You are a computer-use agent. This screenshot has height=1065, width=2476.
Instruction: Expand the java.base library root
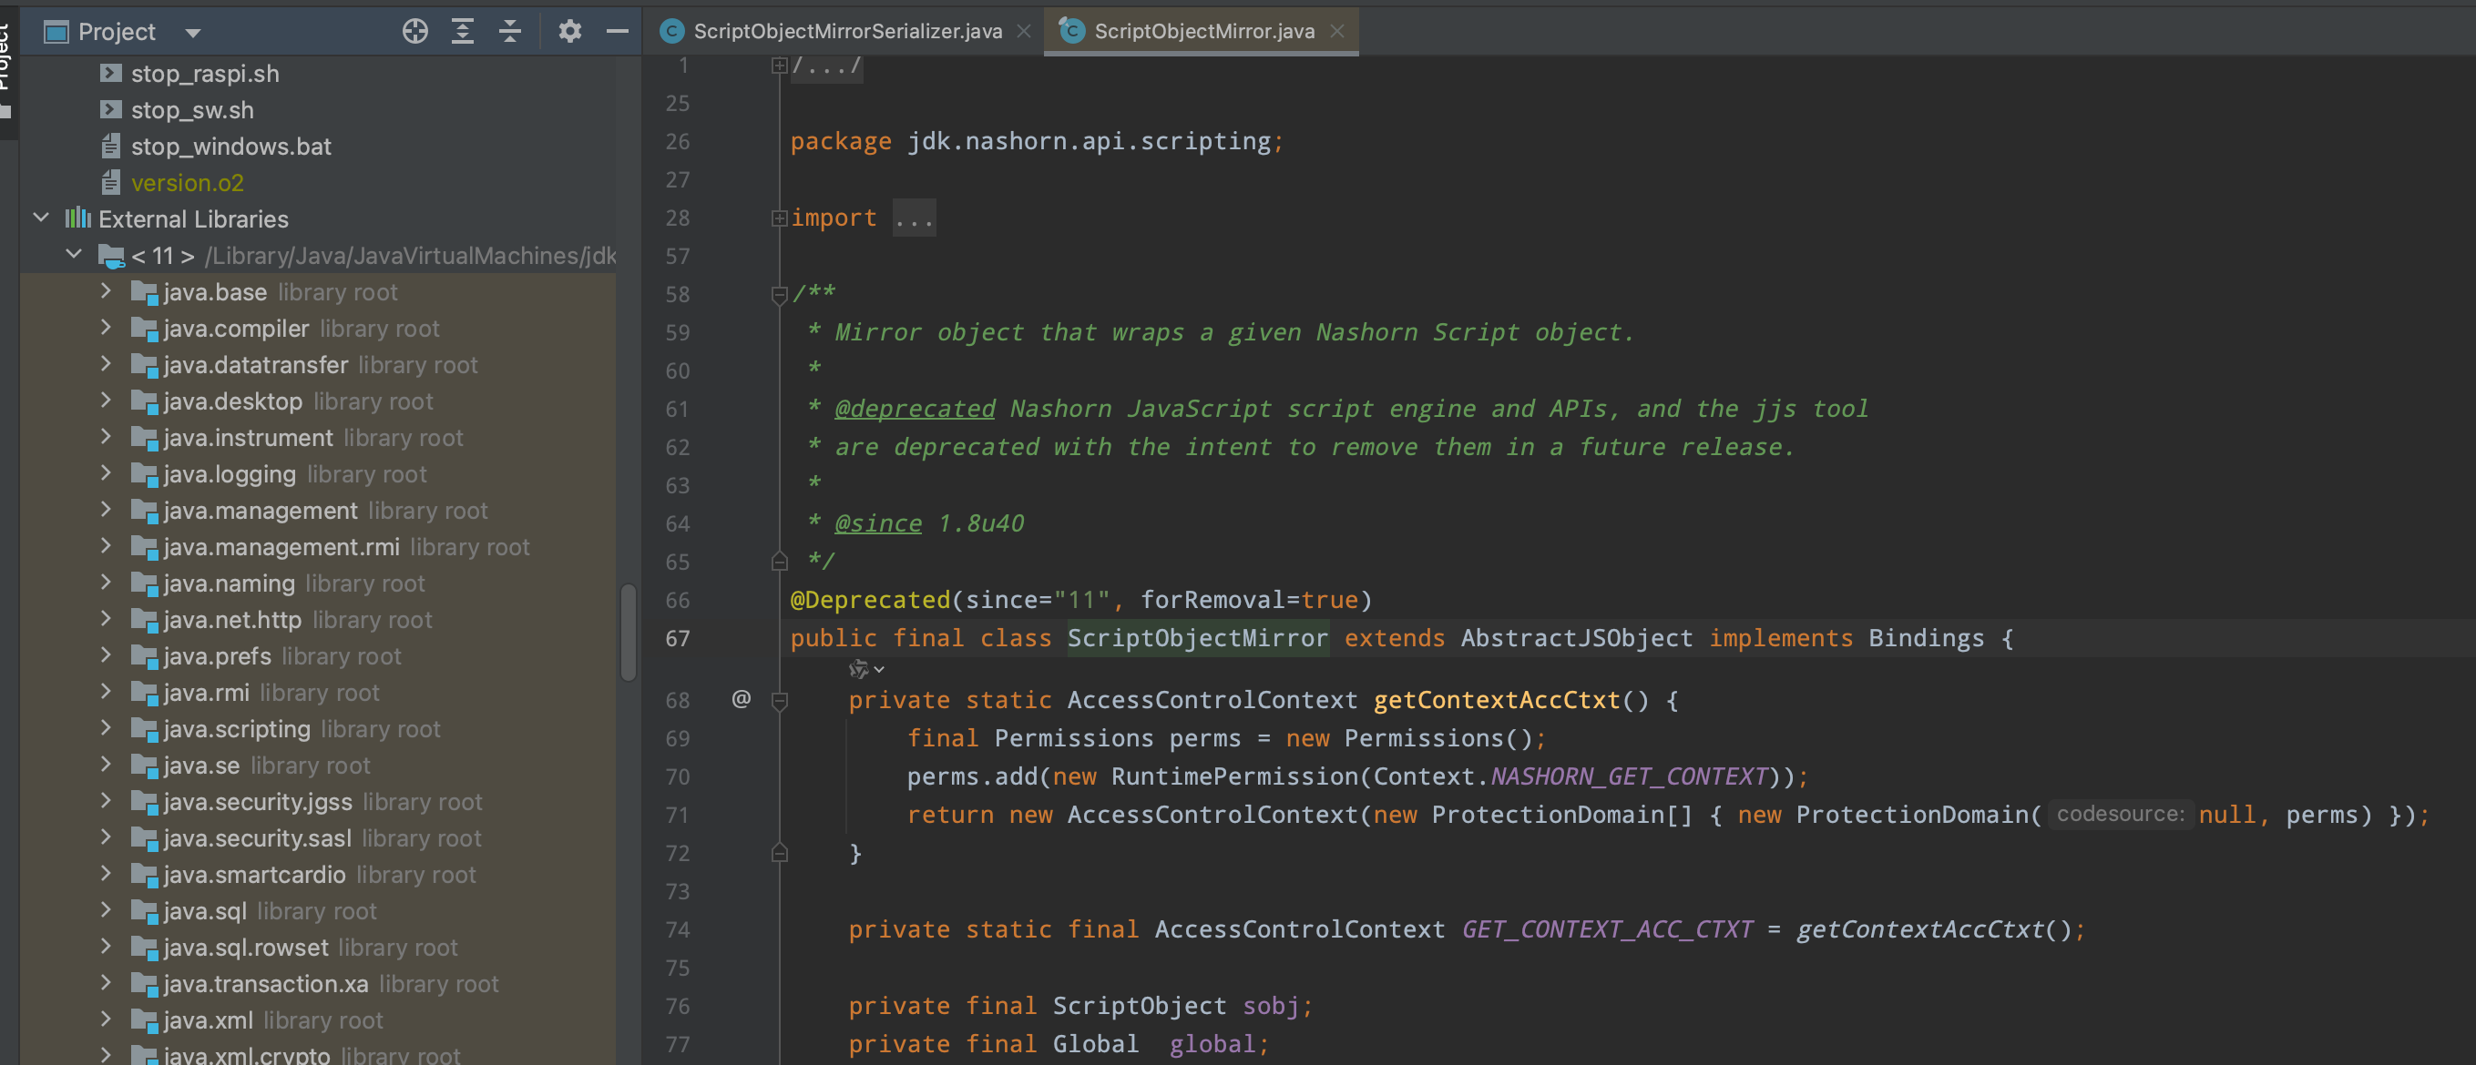click(106, 291)
